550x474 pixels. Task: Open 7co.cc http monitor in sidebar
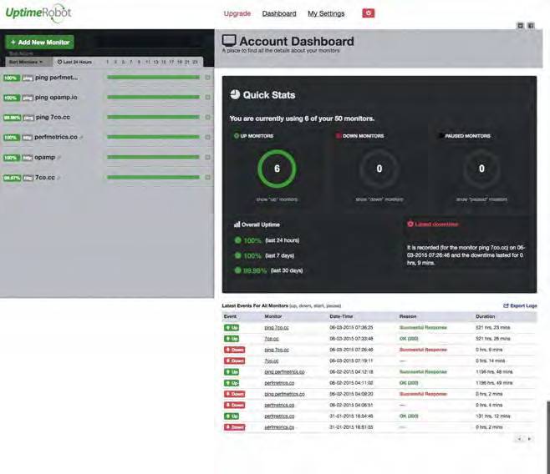45,178
